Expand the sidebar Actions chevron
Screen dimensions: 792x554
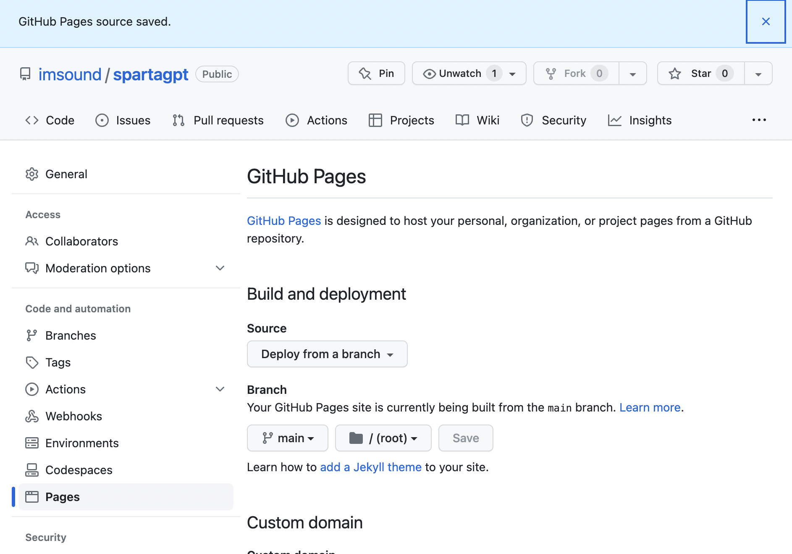pyautogui.click(x=220, y=389)
